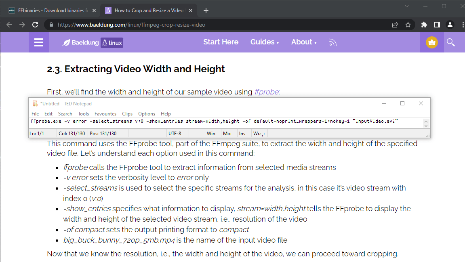
Task: Open the hamburger menu on Baeldung
Action: click(39, 42)
